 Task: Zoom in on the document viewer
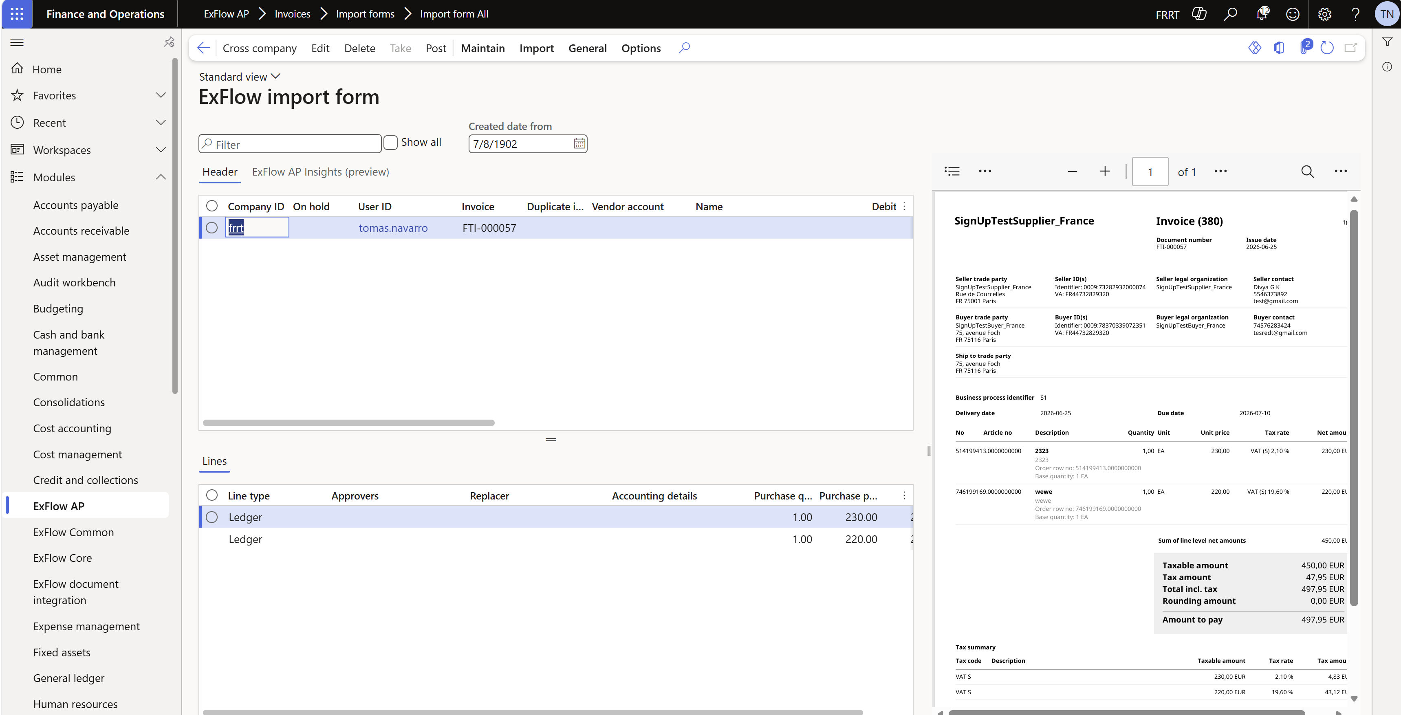1105,171
